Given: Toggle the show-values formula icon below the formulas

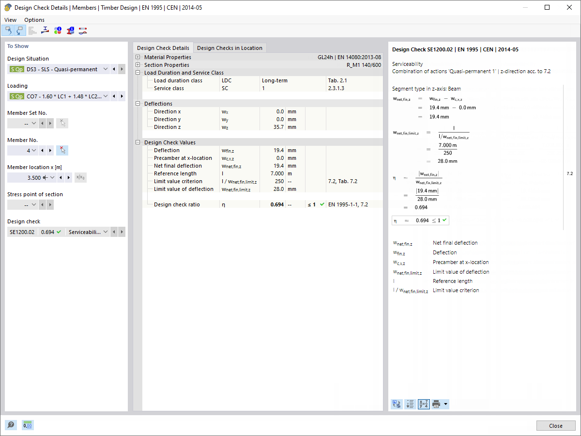Looking at the screenshot, I should click(423, 404).
